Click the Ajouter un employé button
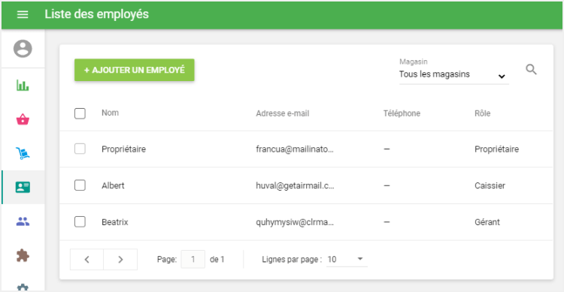 [135, 70]
